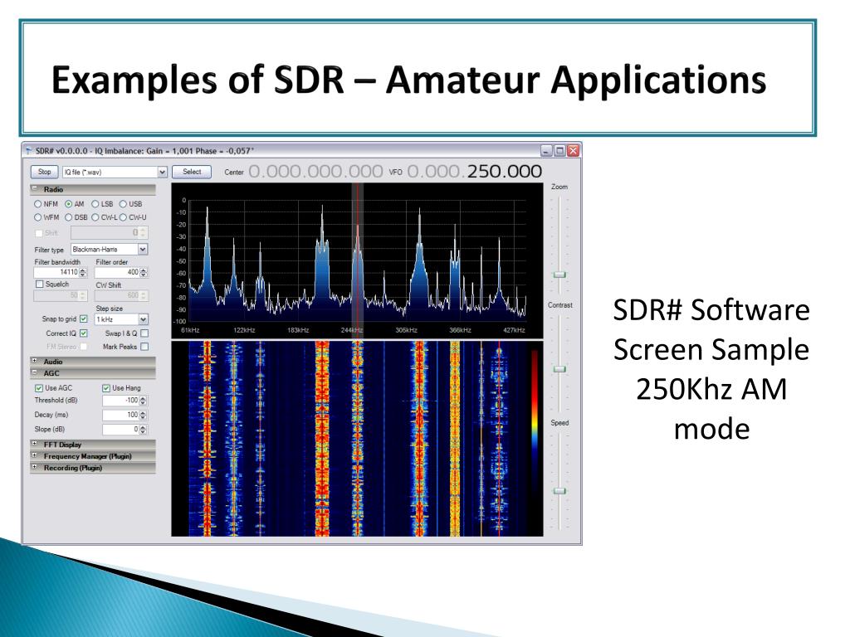850x637 pixels.
Task: Click the 61kHz frequency axis label
Action: (x=190, y=330)
